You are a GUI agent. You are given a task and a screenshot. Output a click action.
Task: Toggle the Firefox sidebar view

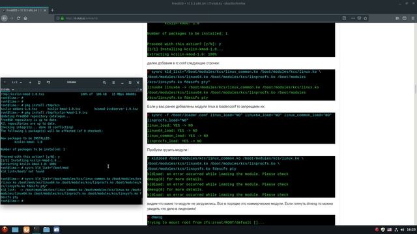pyautogui.click(x=405, y=18)
